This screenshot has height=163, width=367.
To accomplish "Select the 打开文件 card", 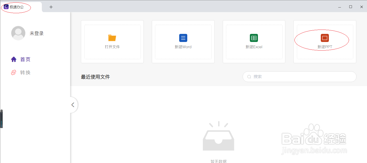I will tap(112, 42).
